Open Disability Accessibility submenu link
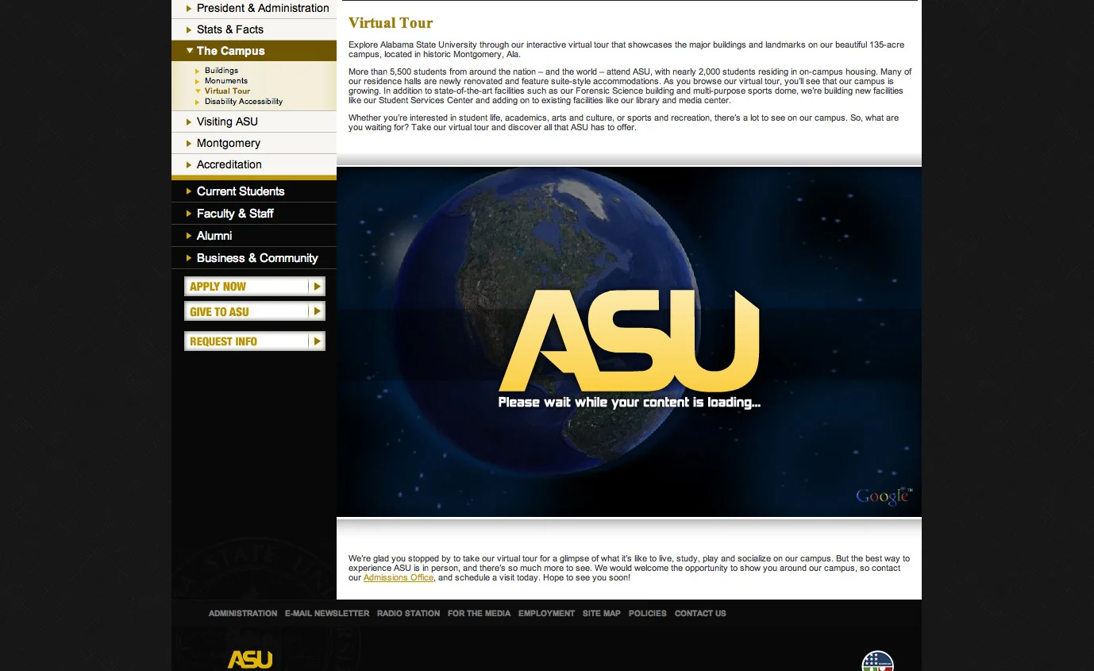 [x=243, y=102]
